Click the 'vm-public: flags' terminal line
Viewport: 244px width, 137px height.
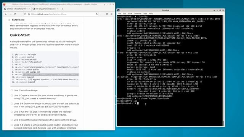167,77
